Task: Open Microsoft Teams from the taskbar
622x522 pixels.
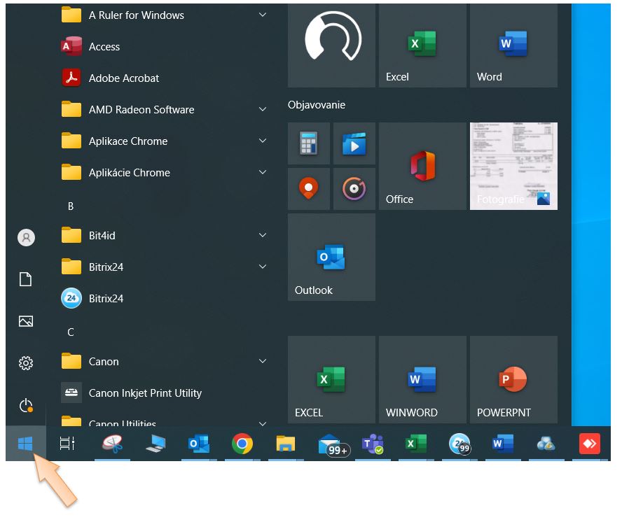Action: point(372,444)
